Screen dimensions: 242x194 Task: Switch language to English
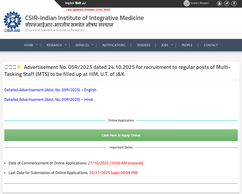(69, 3)
